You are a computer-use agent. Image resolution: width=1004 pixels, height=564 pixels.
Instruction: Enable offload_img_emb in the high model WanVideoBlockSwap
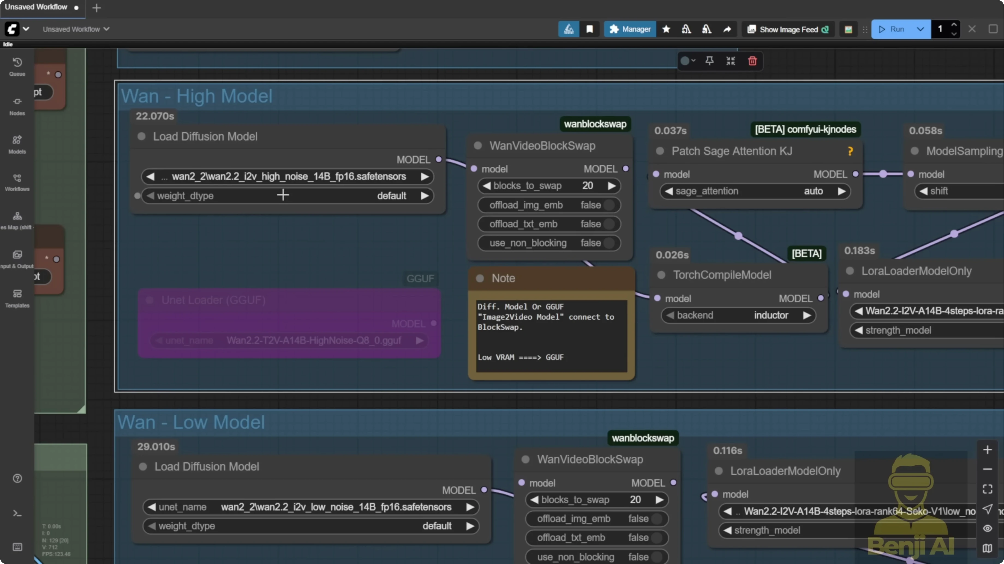coord(609,205)
